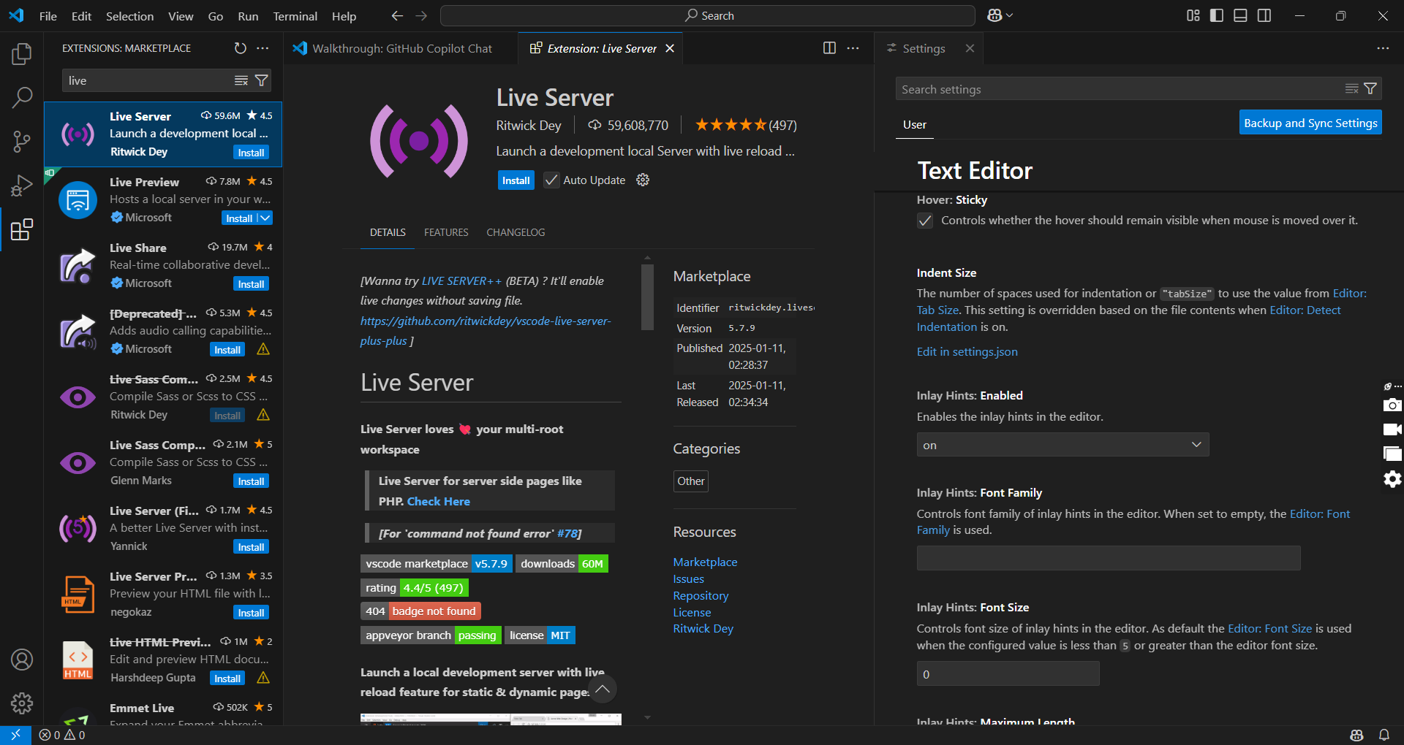This screenshot has height=745, width=1404.
Task: Go back with the navigation arrow
Action: pyautogui.click(x=397, y=15)
